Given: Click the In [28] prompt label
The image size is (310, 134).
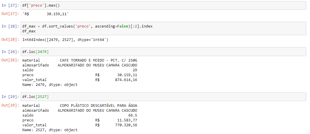Looking at the screenshot, I should tap(10, 26).
